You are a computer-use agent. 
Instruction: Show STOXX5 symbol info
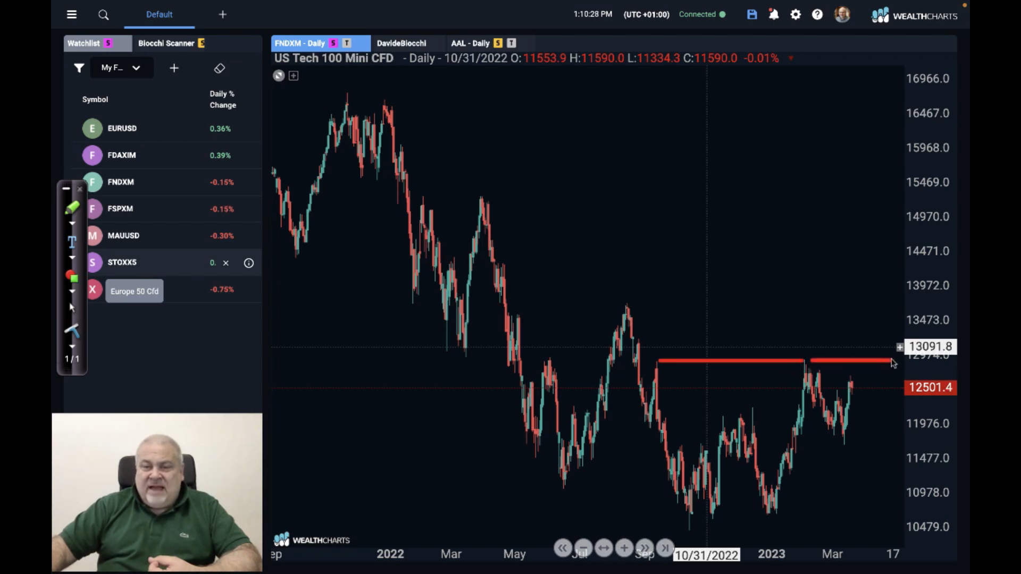249,263
